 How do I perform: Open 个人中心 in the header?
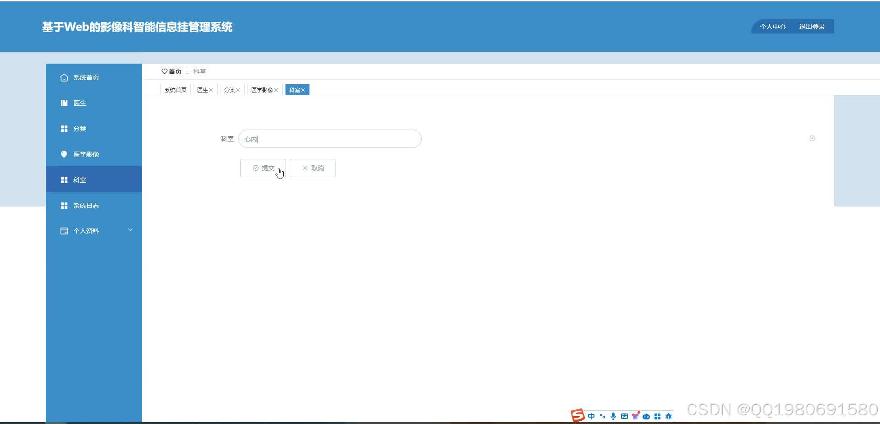(773, 27)
